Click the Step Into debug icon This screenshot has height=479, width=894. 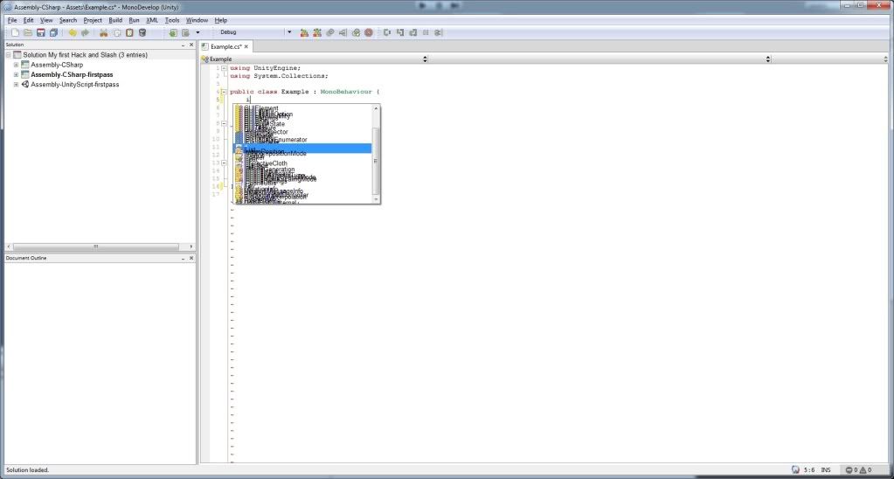tap(400, 32)
